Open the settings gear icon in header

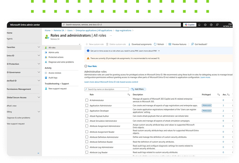pyautogui.click(x=205, y=25)
